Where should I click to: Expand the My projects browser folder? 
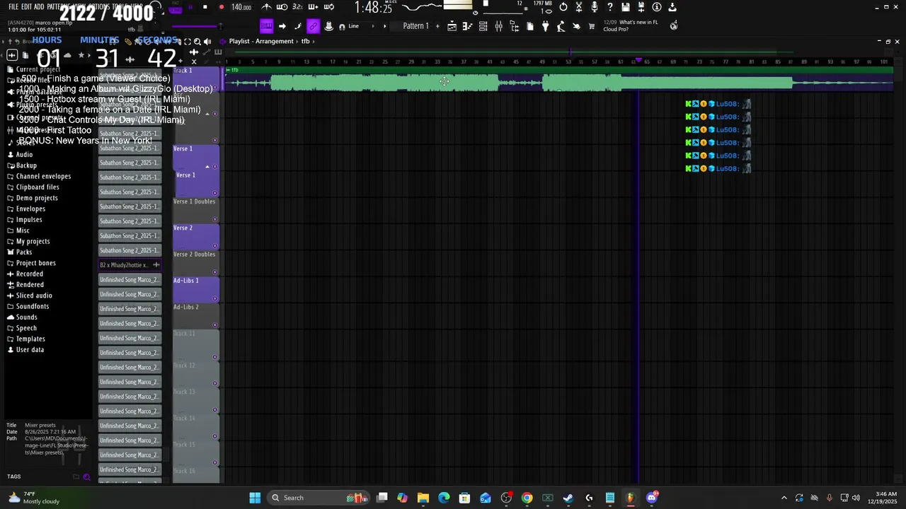(x=33, y=241)
